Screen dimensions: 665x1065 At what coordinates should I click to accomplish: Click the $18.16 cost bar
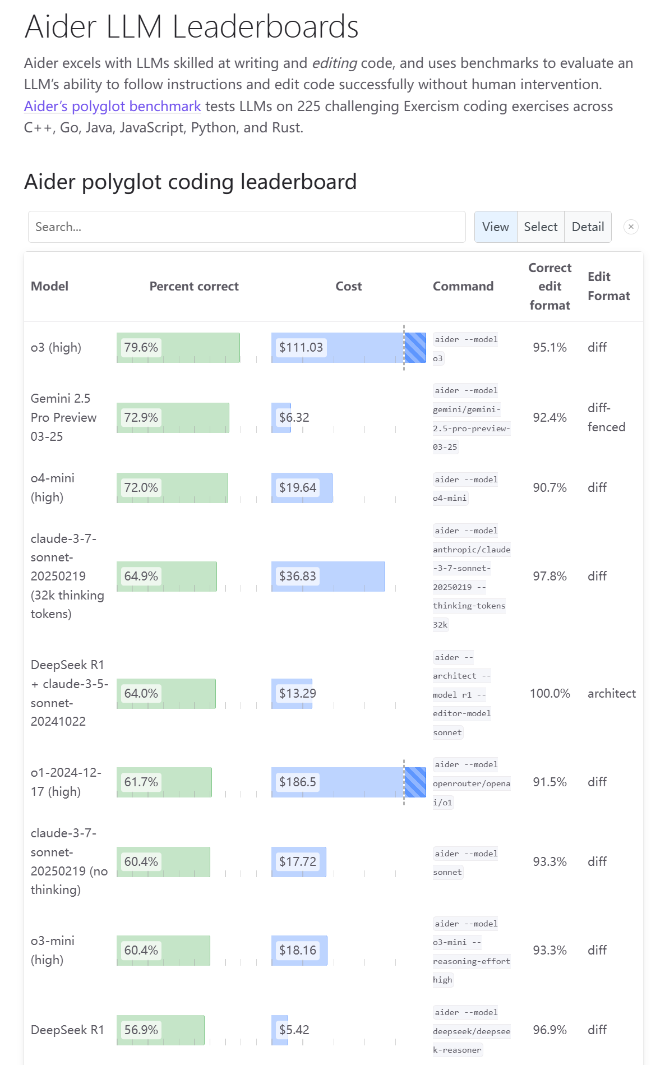click(x=299, y=951)
